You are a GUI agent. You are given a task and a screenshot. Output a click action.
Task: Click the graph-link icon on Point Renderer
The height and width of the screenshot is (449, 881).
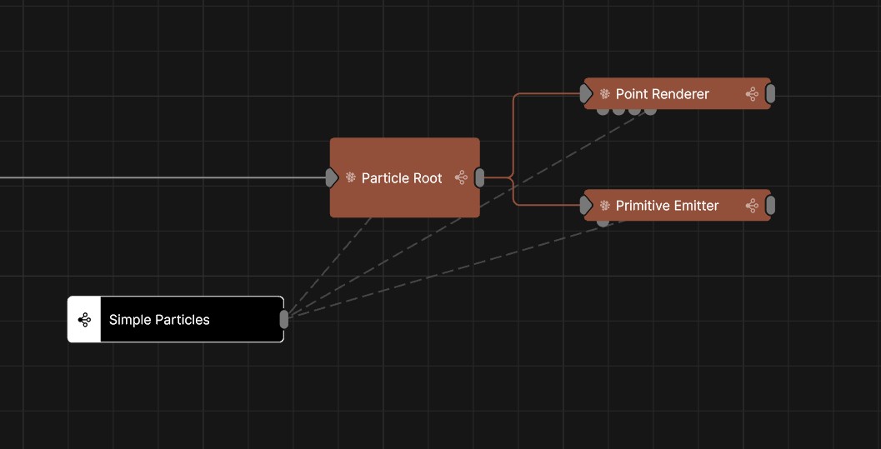752,94
